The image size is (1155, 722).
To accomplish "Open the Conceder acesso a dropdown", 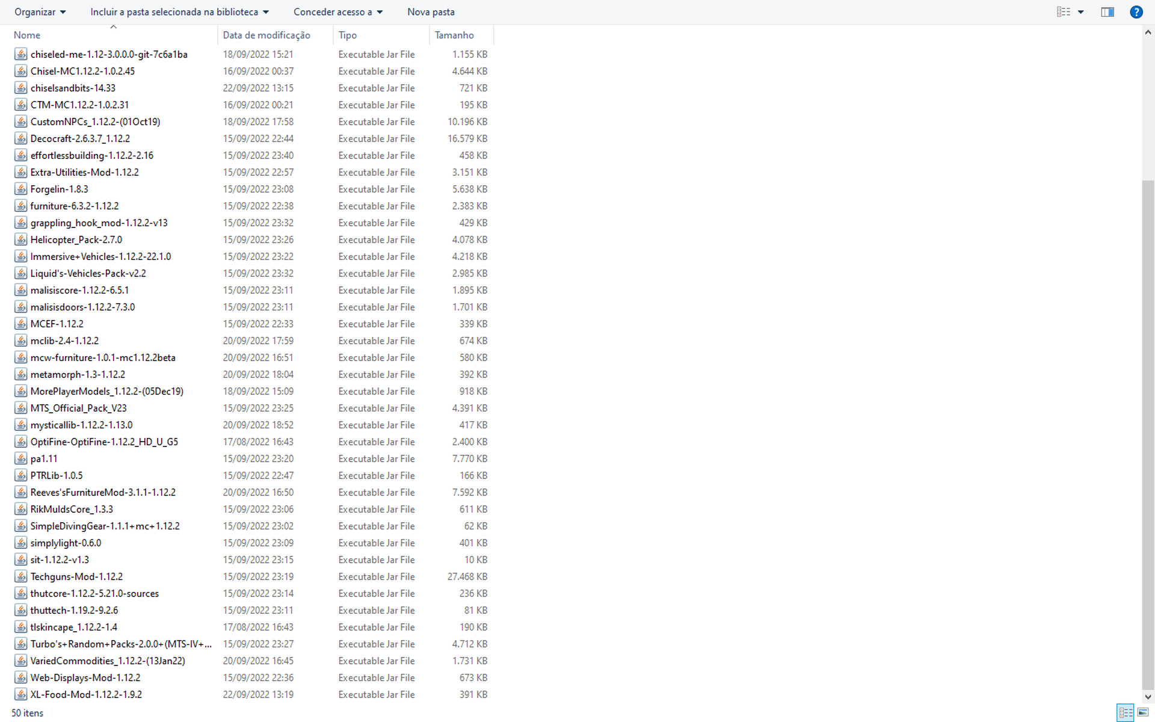I will 337,12.
